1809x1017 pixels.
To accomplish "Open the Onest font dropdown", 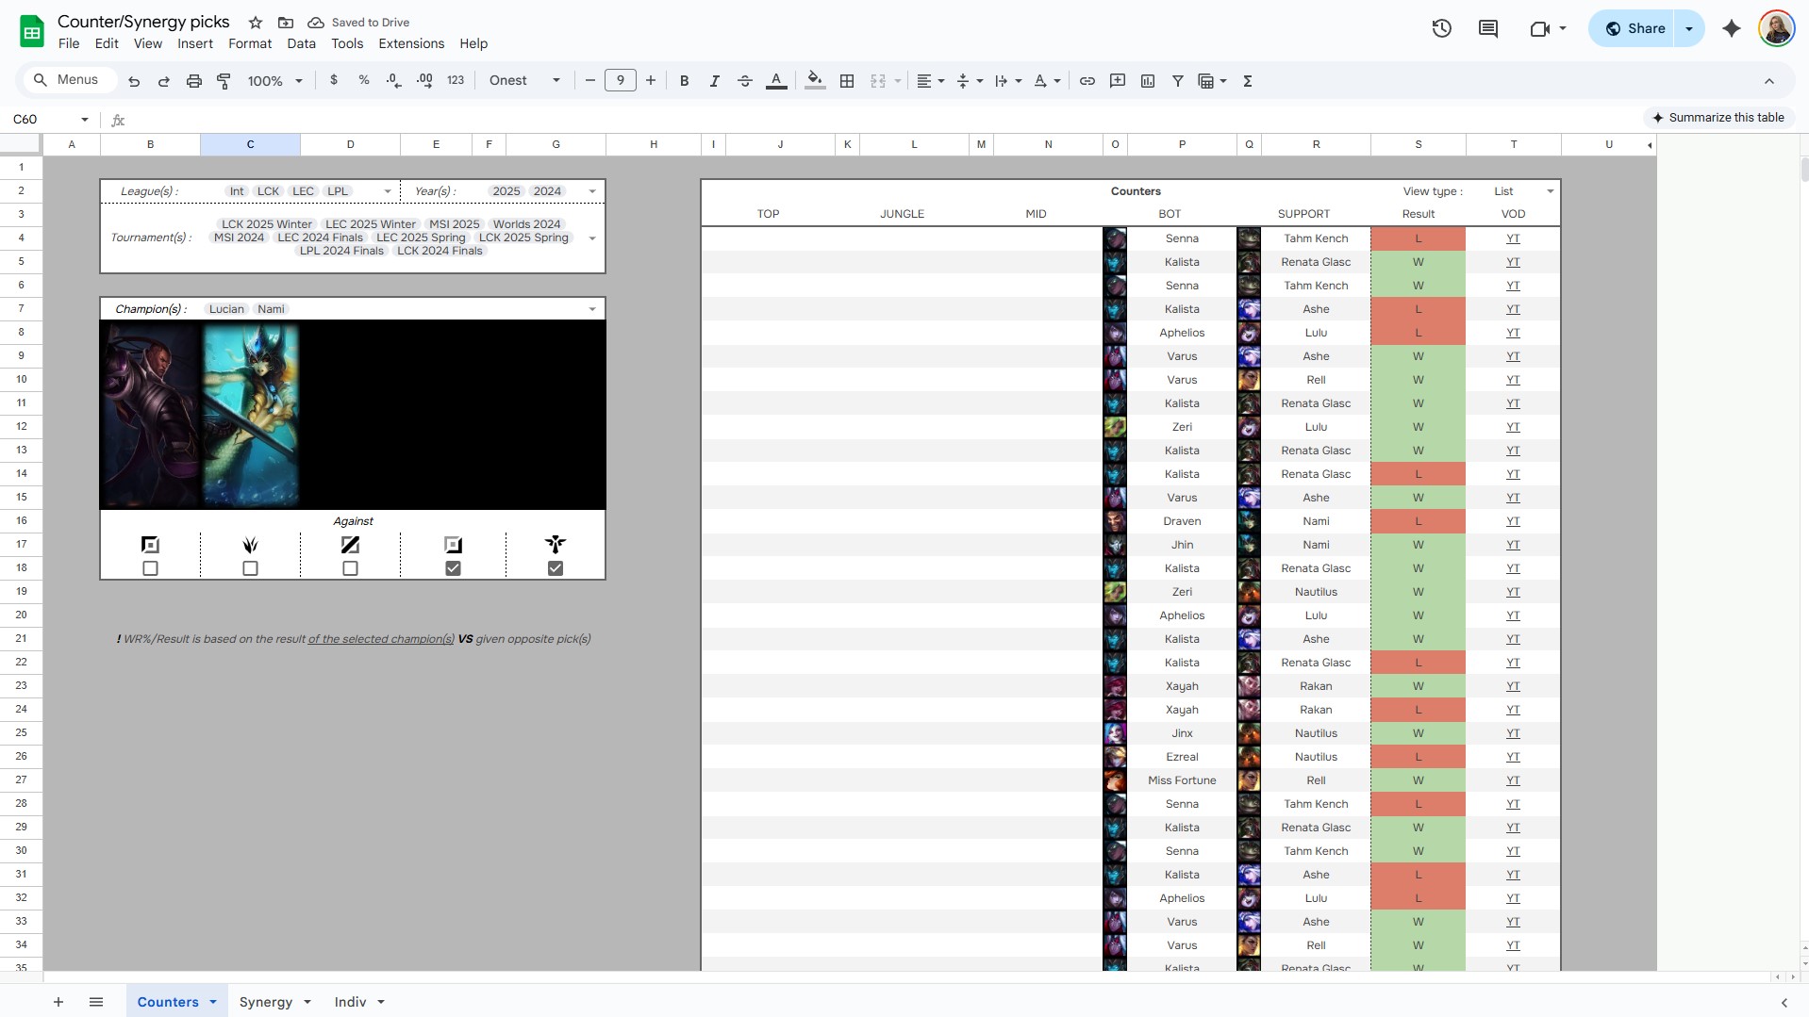I will tap(524, 81).
